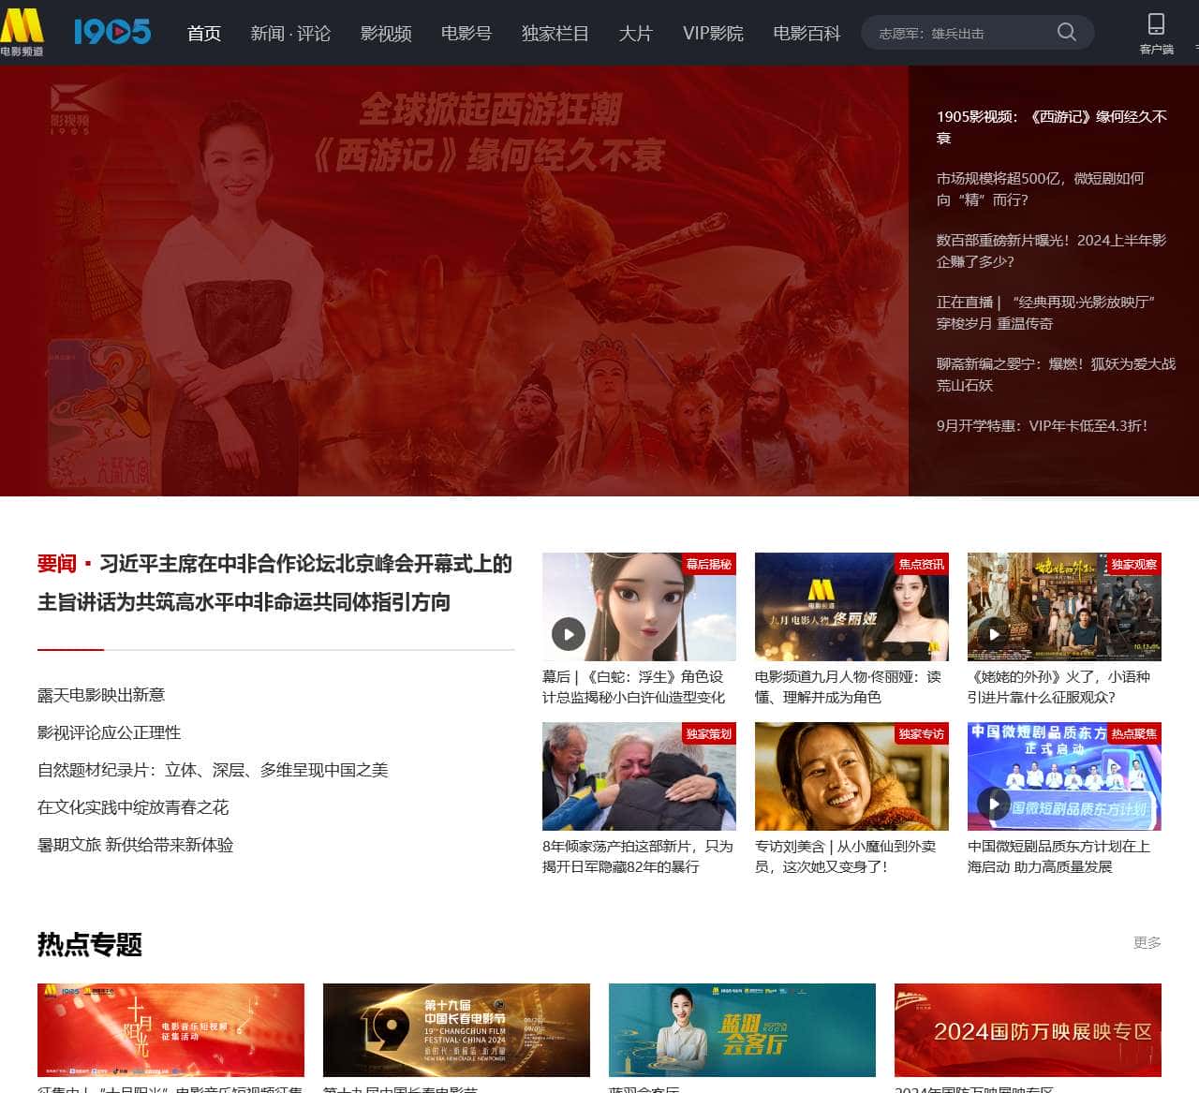Image resolution: width=1199 pixels, height=1093 pixels.
Task: Open the VIP影院 nav item
Action: 713,34
